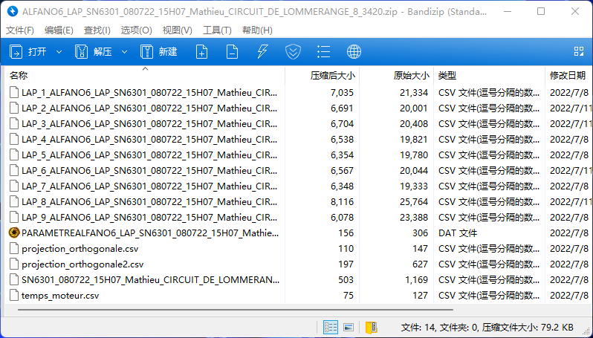The height and width of the screenshot is (338, 593).
Task: Click the file icon of LAP_1 row
Action: coord(14,92)
